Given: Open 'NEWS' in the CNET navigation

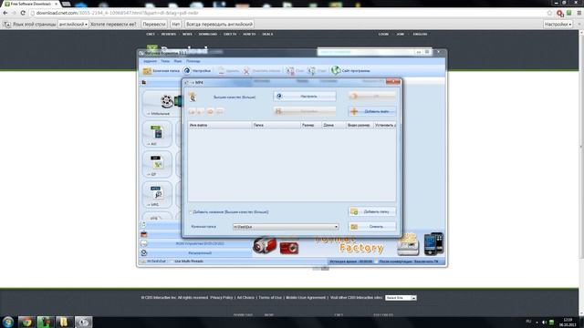Looking at the screenshot, I should [187, 35].
